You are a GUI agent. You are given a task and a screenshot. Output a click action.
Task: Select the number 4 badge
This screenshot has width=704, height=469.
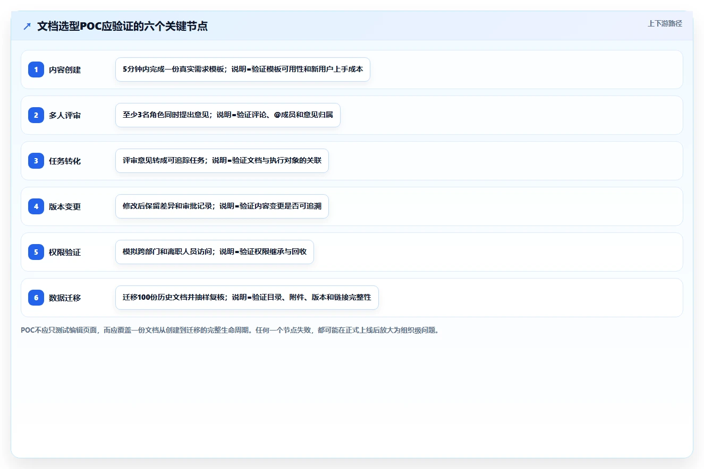click(36, 206)
